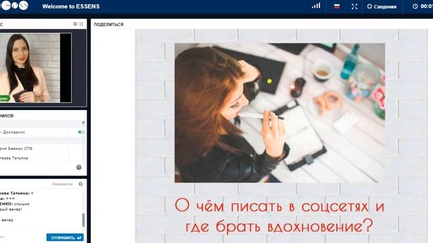Viewport: 433px width, 243px height.
Task: Click the Welcome to ESSENS title
Action: tap(70, 6)
